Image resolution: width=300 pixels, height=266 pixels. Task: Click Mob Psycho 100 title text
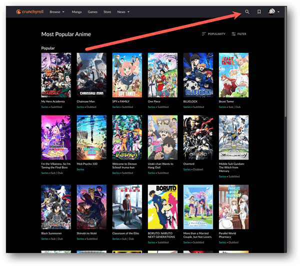click(x=87, y=164)
